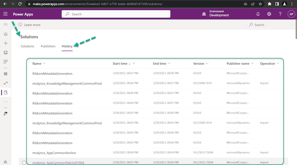Open the End time column dropdown
The width and height of the screenshot is (297, 165).
tap(169, 64)
